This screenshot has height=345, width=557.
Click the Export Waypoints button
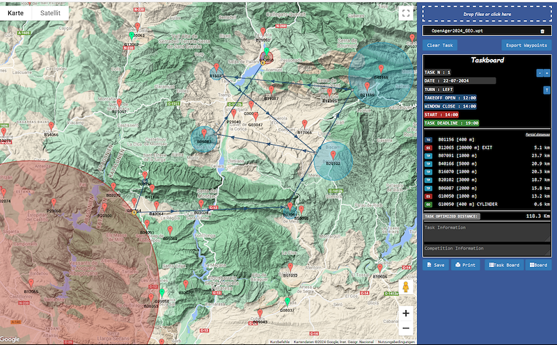coord(526,45)
